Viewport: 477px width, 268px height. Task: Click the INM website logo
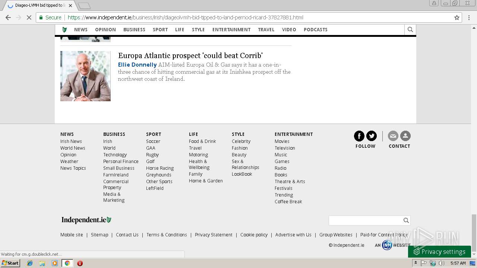387,245
